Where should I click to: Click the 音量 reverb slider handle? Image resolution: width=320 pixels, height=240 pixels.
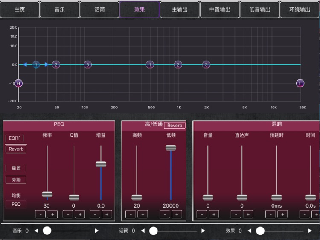point(208,198)
